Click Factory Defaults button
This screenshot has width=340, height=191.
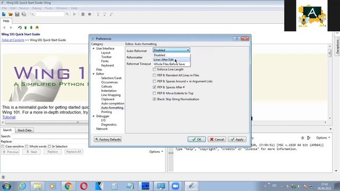(x=108, y=140)
